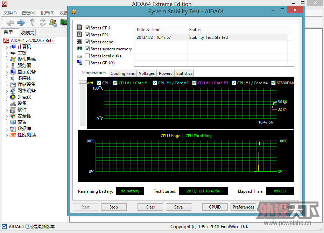Click the CPU chip icon beside Stress CPU
The height and width of the screenshot is (233, 324).
click(79, 27)
